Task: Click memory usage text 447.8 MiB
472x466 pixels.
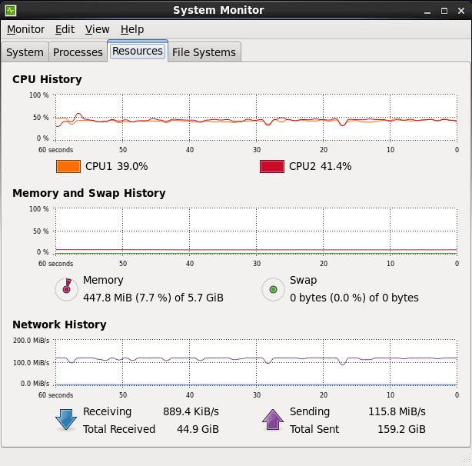Action: (x=153, y=298)
